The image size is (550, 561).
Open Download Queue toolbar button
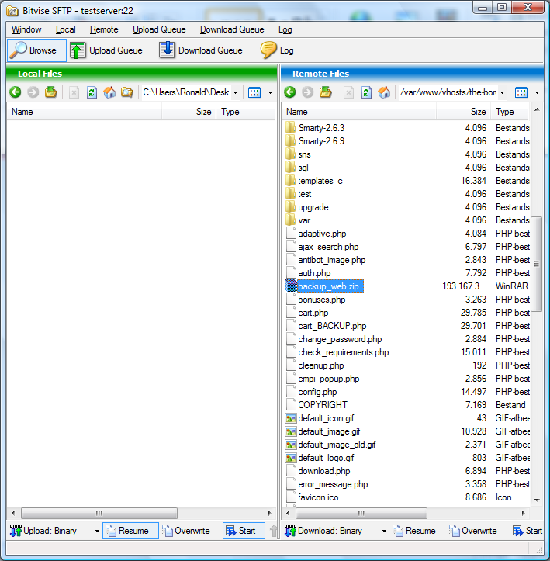pos(201,50)
